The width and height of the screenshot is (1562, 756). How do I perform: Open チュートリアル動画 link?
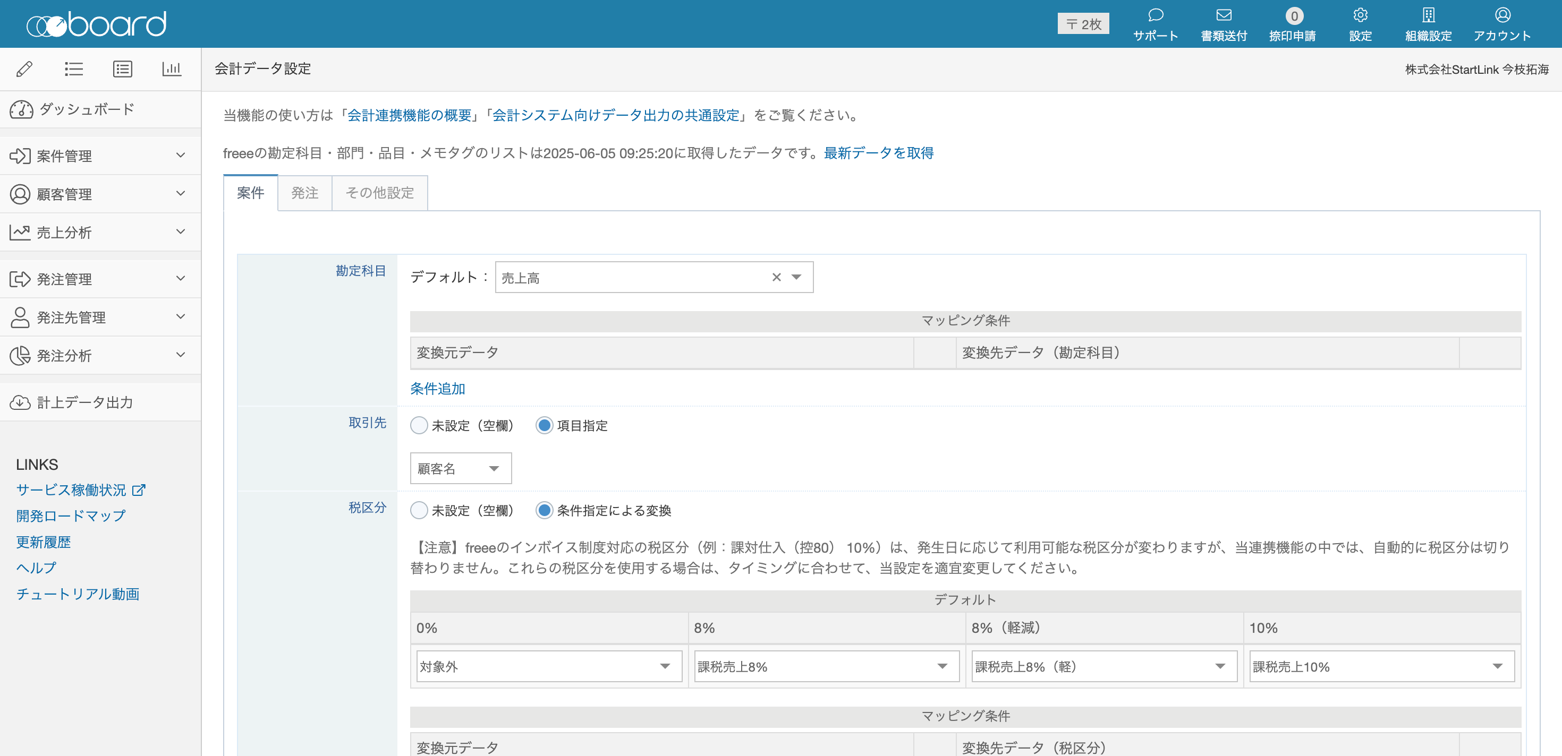click(x=78, y=594)
